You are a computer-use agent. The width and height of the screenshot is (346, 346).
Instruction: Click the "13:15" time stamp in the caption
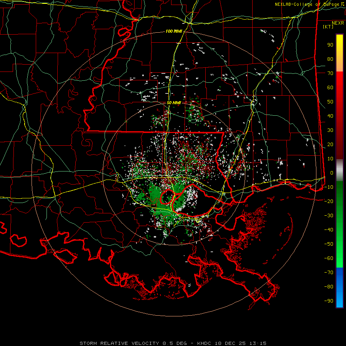[x=258, y=343]
